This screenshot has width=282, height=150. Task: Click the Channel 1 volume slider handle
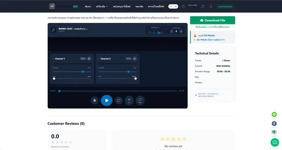(83, 72)
